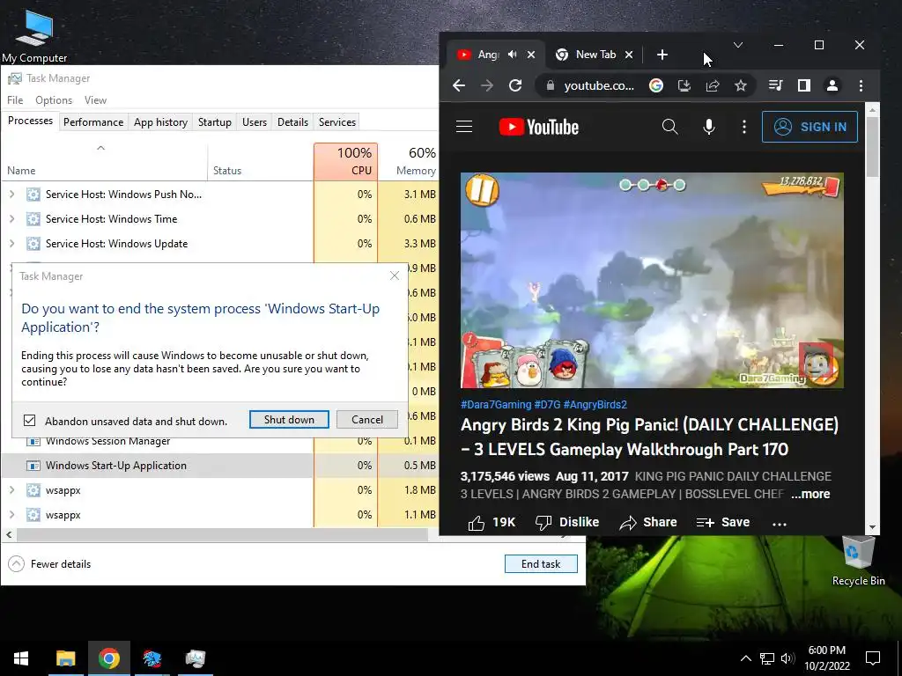
Task: Click End task button
Action: coord(541,564)
